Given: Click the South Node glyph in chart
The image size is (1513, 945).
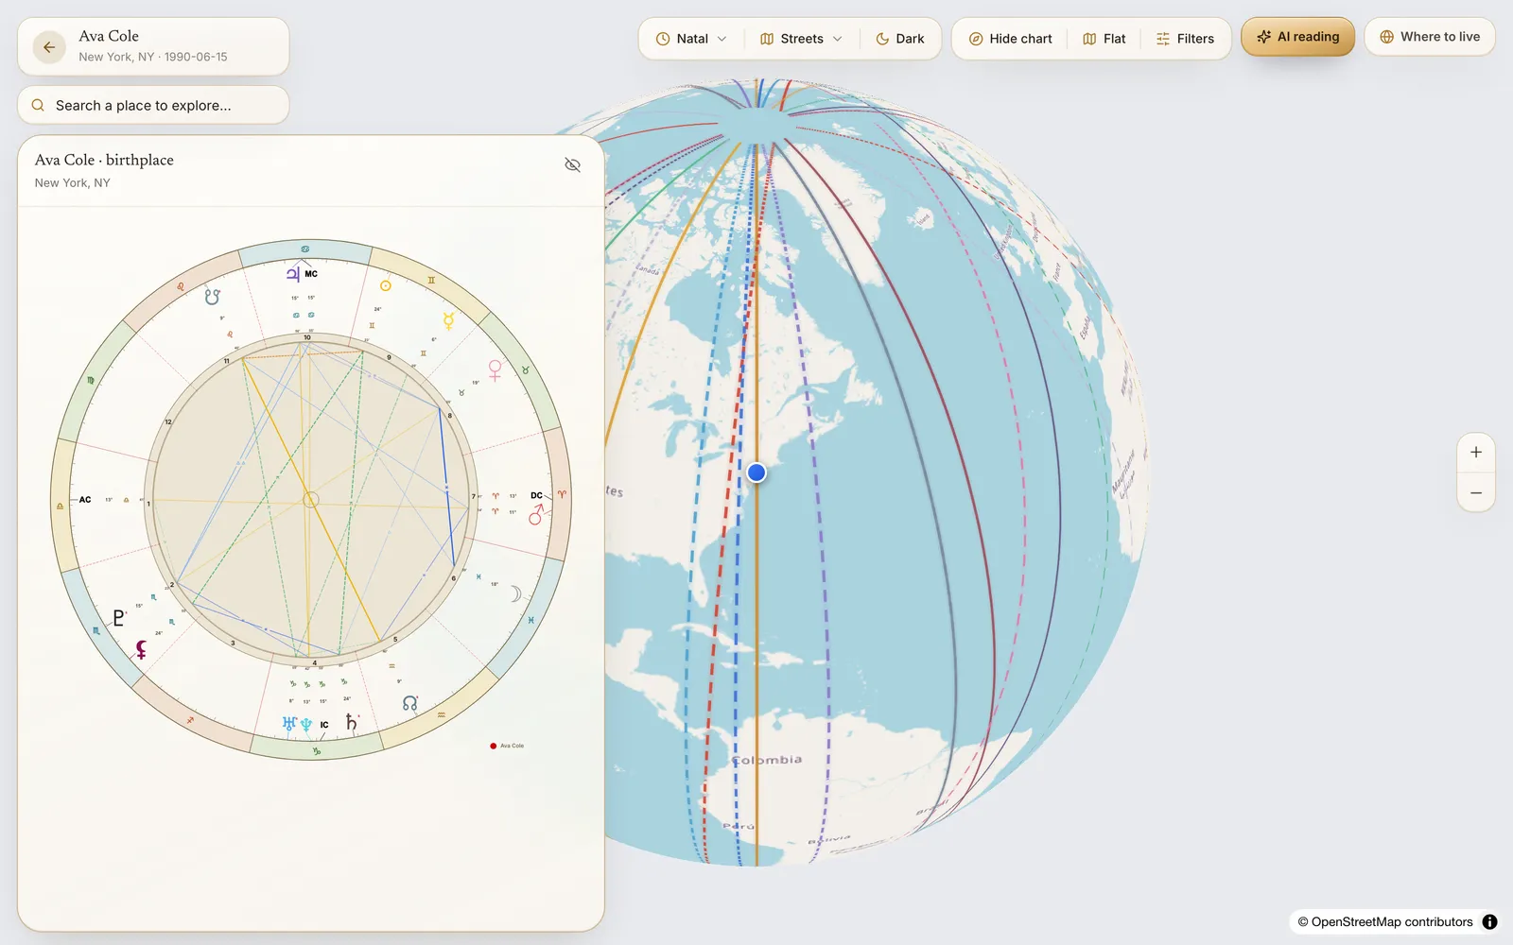Looking at the screenshot, I should 212,297.
